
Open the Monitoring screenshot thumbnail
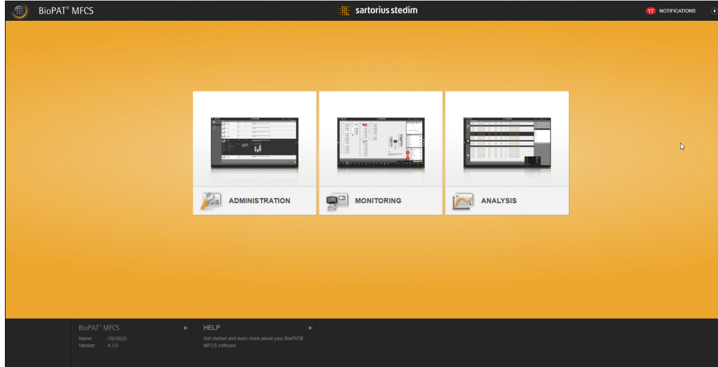click(381, 143)
